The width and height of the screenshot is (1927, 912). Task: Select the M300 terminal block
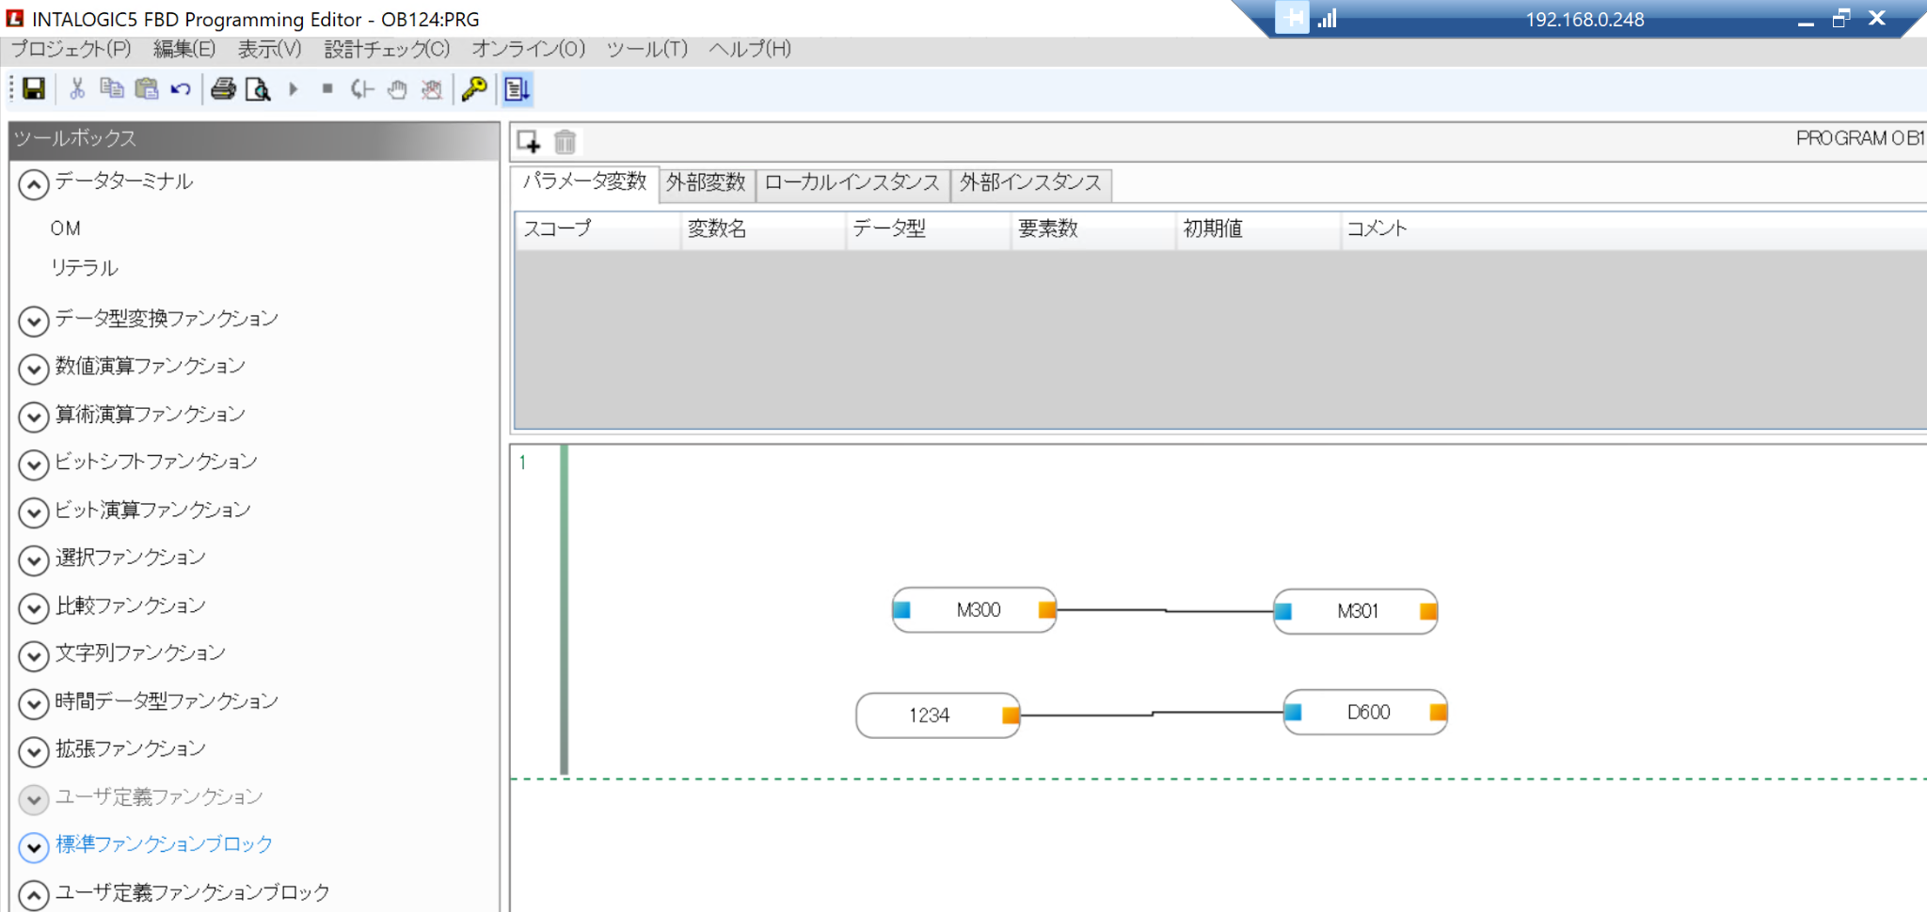(x=978, y=610)
